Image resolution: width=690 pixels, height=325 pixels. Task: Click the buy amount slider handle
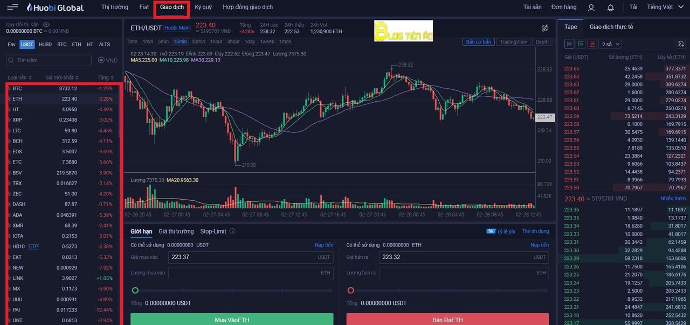(x=135, y=291)
